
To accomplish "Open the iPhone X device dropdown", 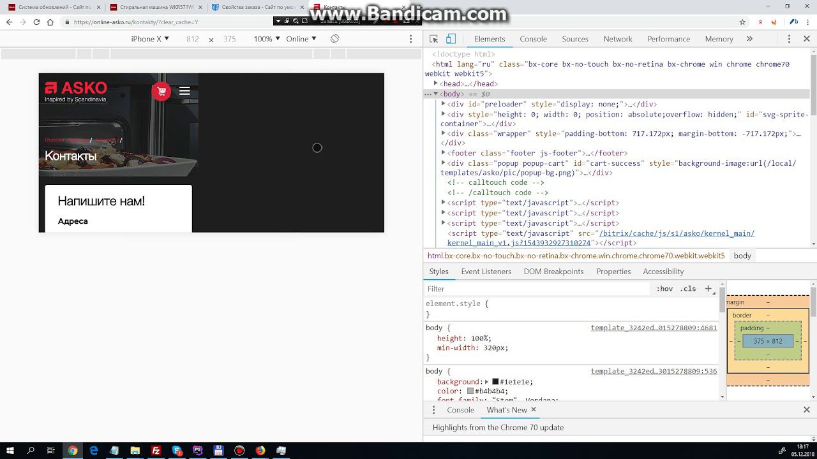I will 150,39.
